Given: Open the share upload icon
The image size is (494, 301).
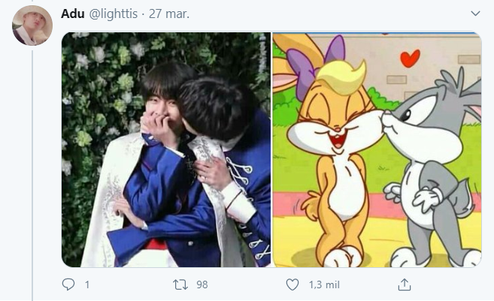Looking at the screenshot, I should click(x=405, y=284).
